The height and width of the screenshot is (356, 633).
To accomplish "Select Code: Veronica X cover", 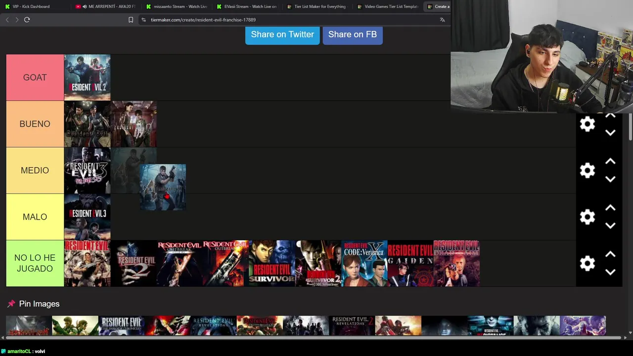I will (x=364, y=264).
